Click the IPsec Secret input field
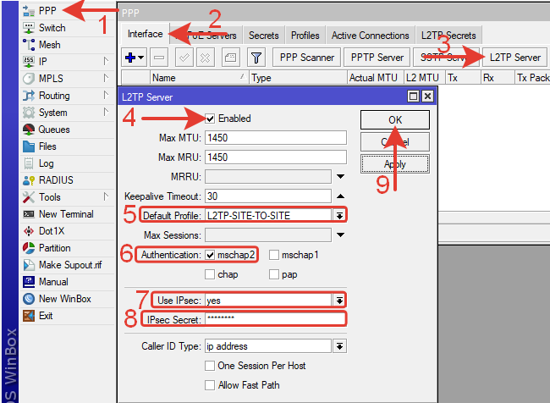The width and height of the screenshot is (550, 403). (x=276, y=319)
